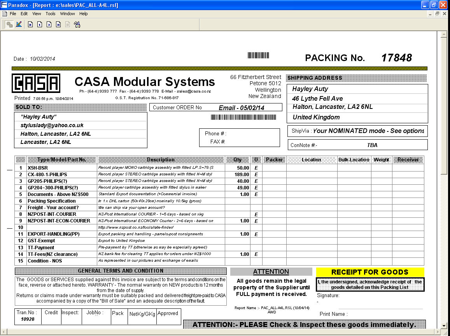Image resolution: width=450 pixels, height=336 pixels.
Task: Click item NZPOST-INT-ECON-COURIER
Action: 59,221
